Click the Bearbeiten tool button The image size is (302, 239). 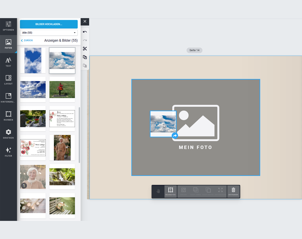170,192
